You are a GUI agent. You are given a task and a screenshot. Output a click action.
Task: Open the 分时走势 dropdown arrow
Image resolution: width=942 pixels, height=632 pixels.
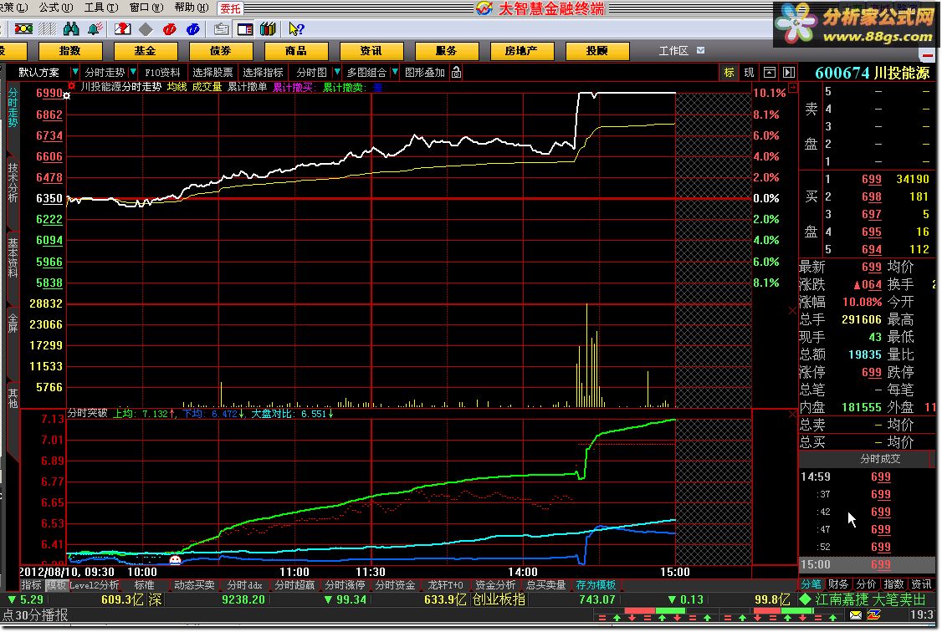[133, 72]
